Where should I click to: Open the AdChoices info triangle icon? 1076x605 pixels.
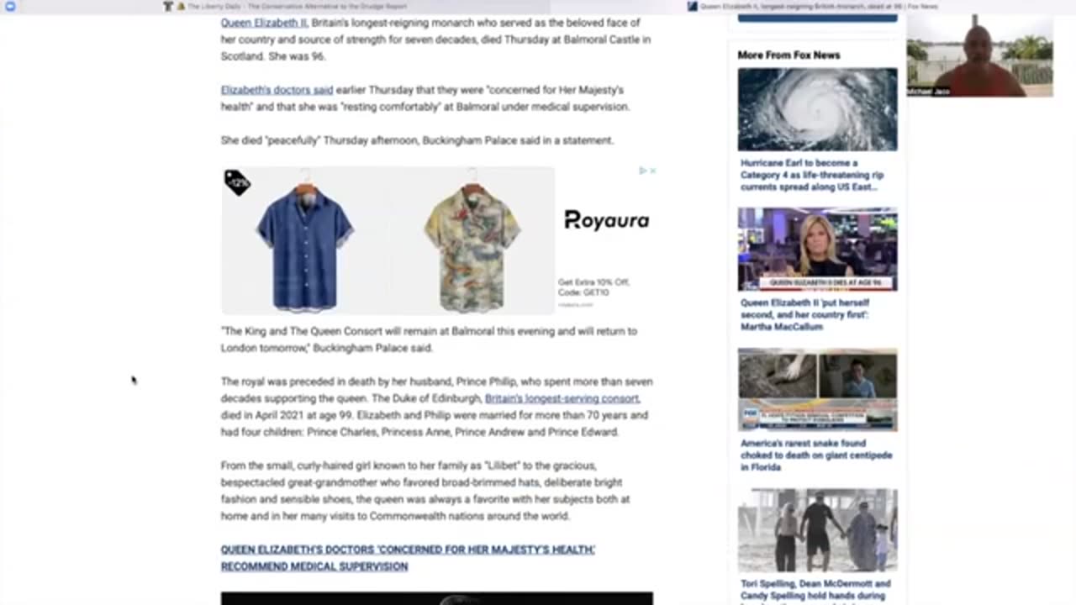(x=643, y=171)
